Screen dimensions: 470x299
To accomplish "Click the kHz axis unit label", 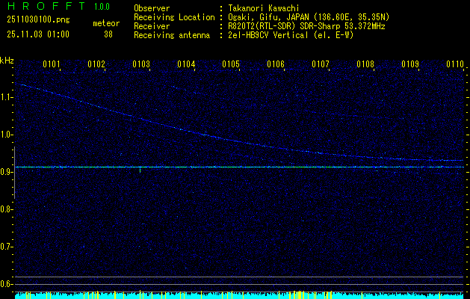I will pos(7,61).
